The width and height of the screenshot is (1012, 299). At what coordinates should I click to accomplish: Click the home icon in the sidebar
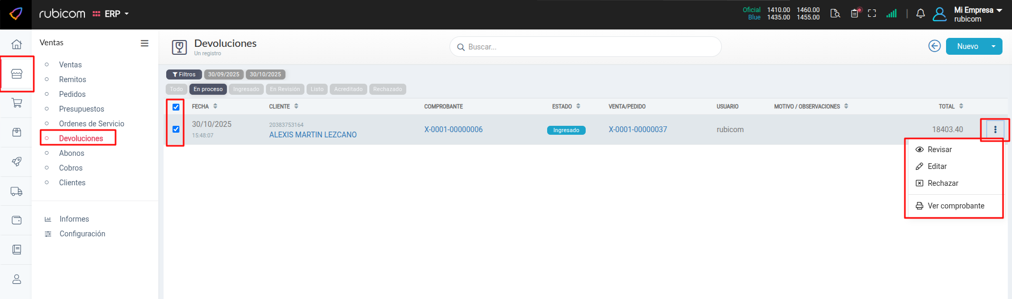point(16,44)
